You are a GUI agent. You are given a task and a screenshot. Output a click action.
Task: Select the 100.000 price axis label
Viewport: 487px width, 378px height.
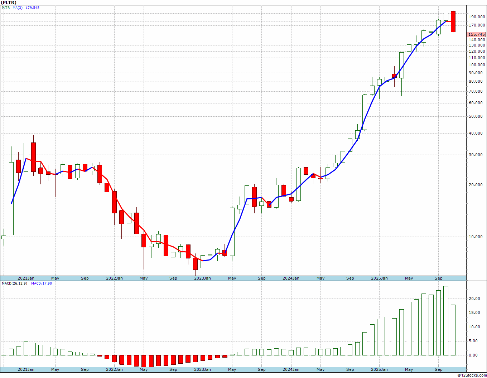(477, 65)
